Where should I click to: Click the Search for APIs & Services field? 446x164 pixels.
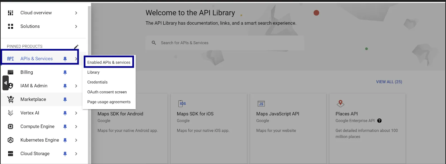click(225, 43)
